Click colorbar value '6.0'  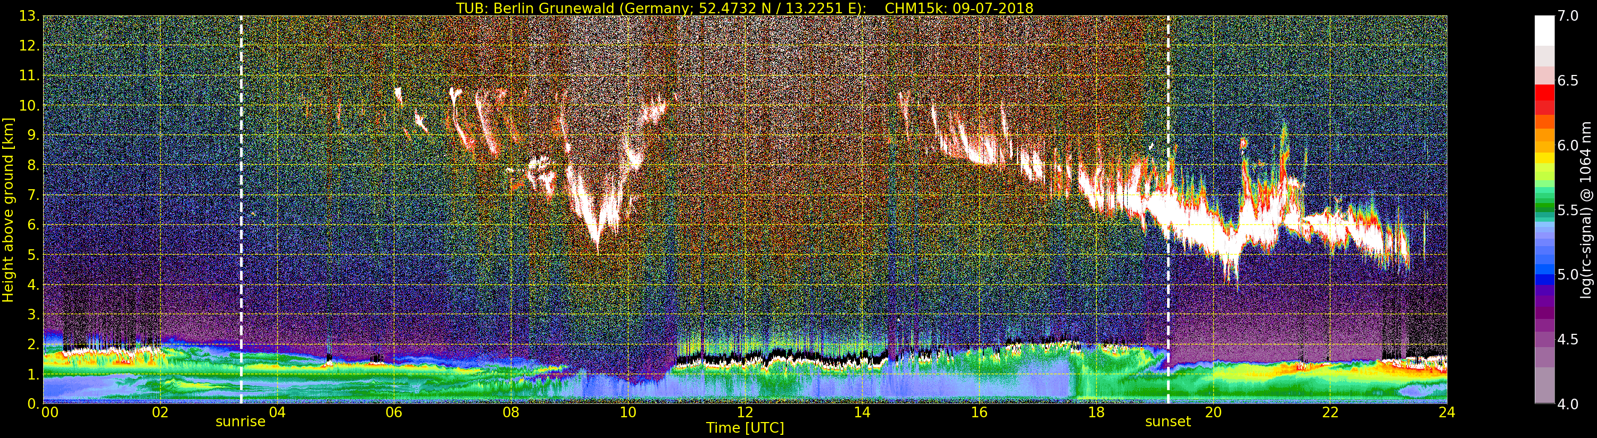coord(1568,145)
